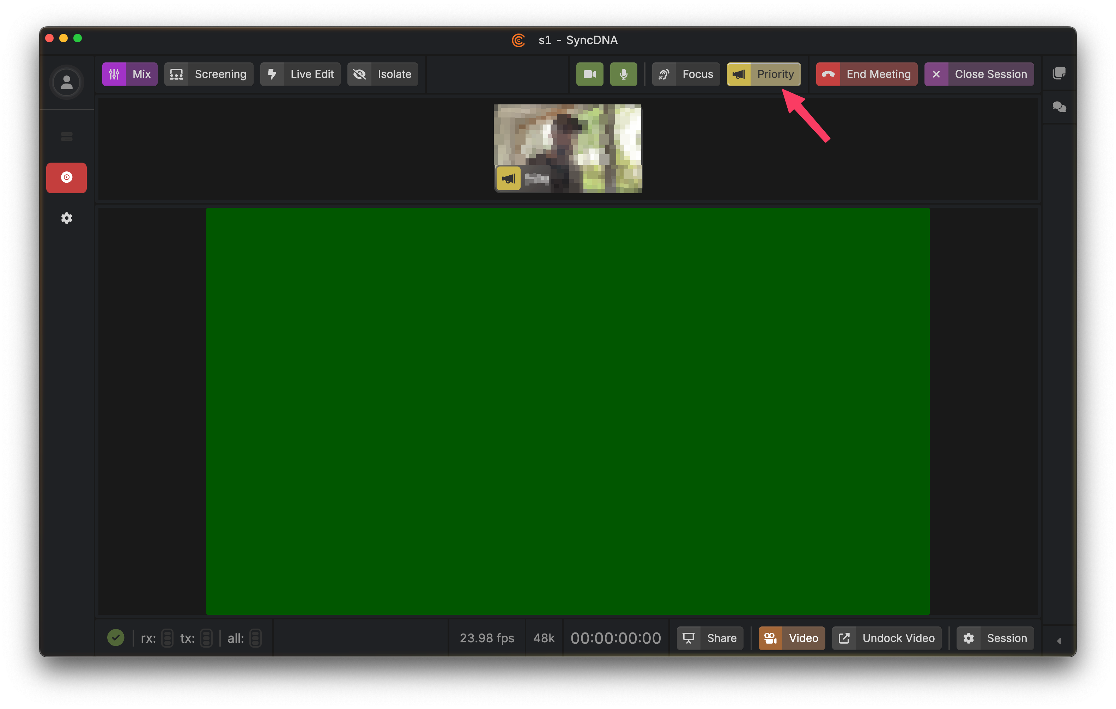Open the user profile avatar icon

66,83
